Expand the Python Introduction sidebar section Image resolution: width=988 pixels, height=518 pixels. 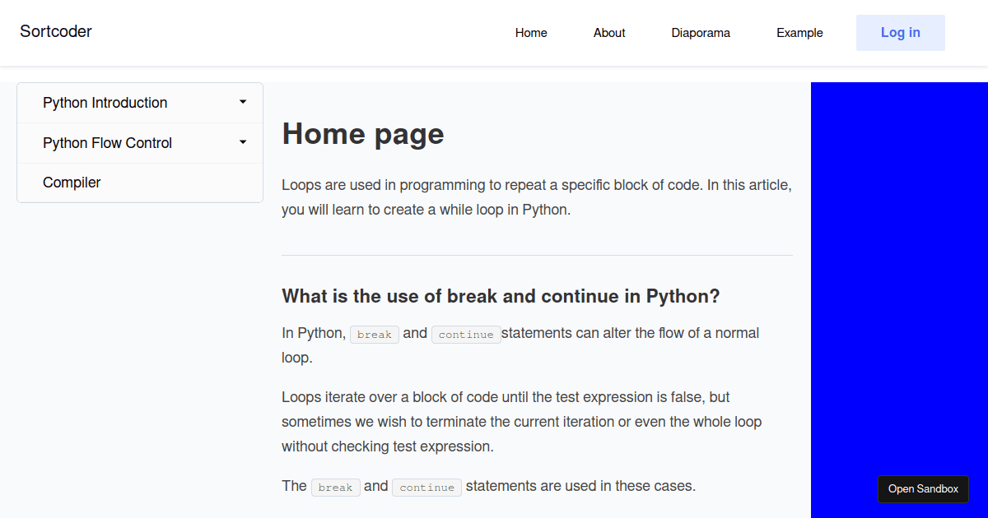[105, 102]
